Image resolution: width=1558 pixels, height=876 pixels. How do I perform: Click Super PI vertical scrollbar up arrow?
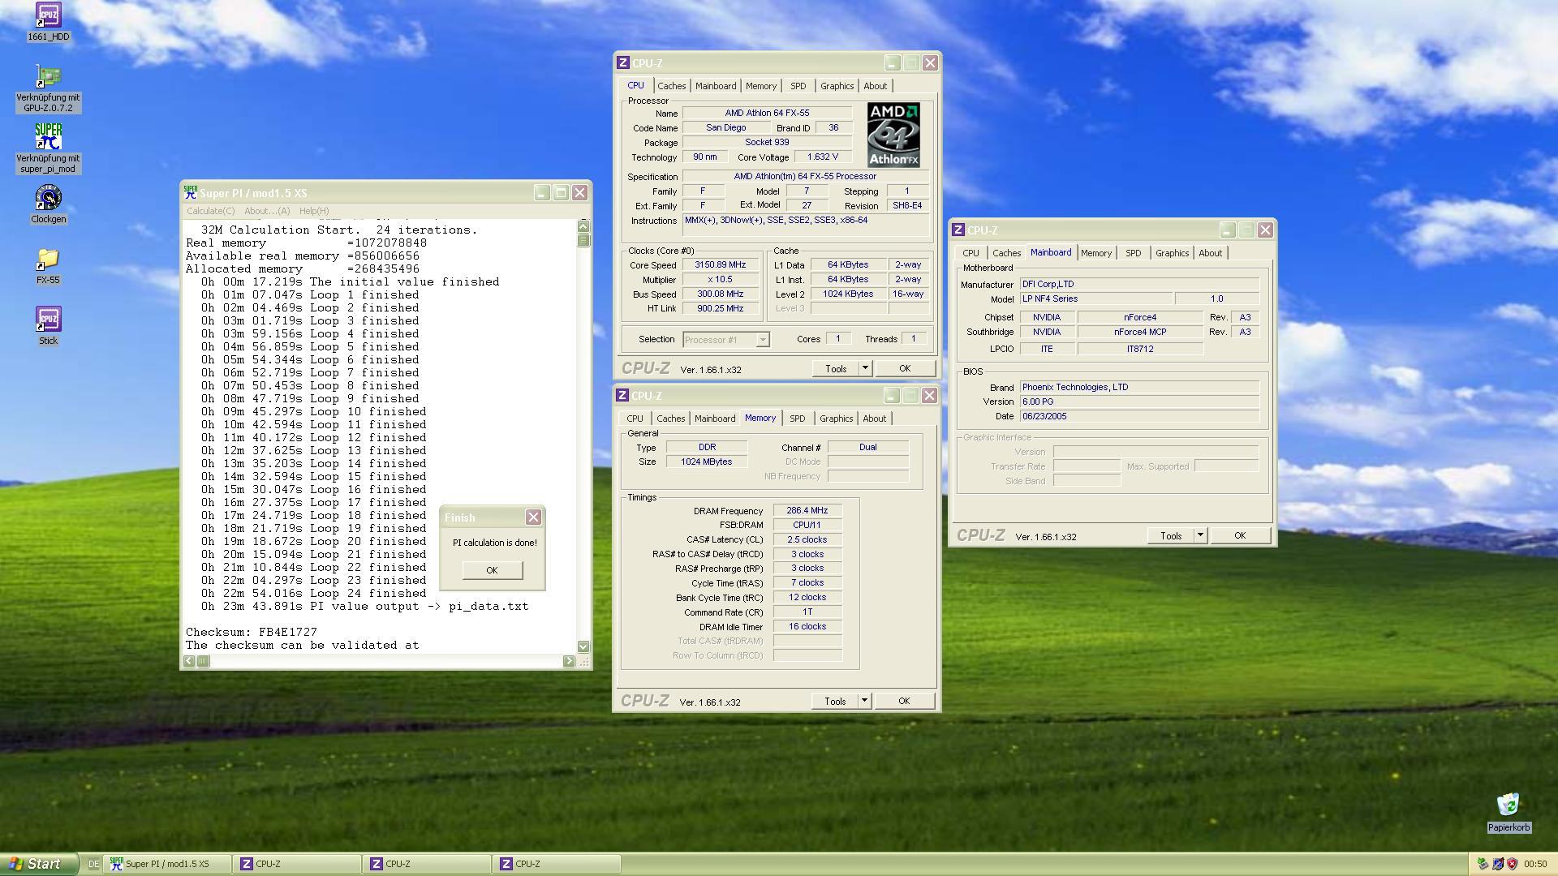click(583, 226)
